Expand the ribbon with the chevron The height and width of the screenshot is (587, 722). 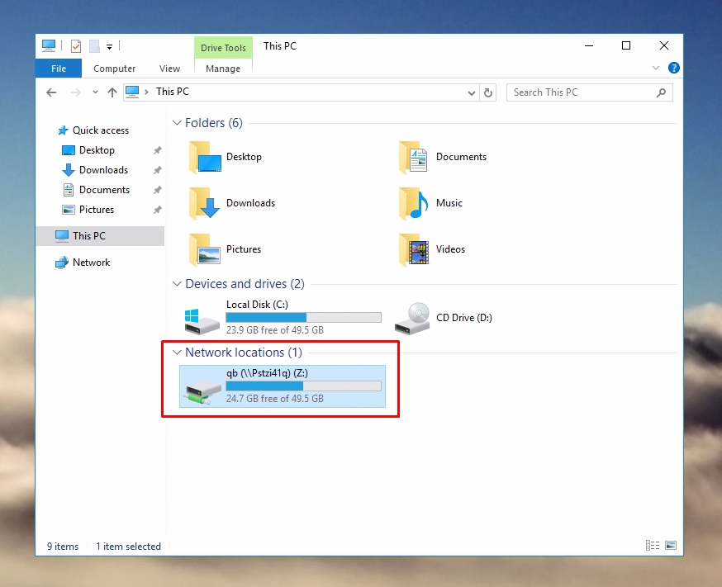[656, 68]
